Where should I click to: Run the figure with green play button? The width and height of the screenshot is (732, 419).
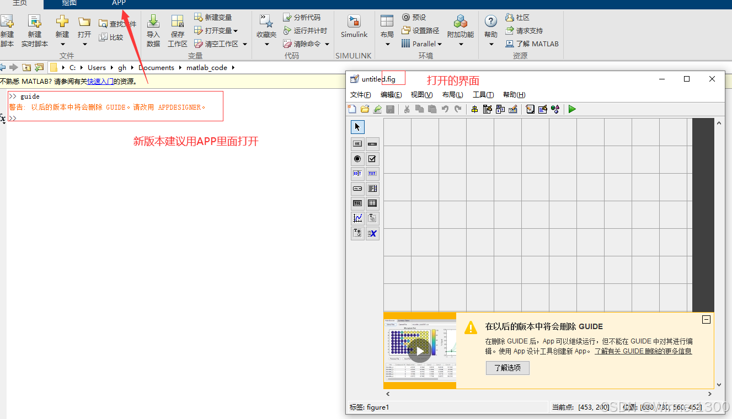click(x=572, y=109)
